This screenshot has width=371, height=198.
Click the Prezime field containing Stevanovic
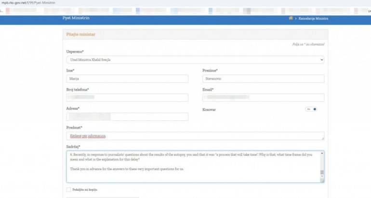pos(263,79)
